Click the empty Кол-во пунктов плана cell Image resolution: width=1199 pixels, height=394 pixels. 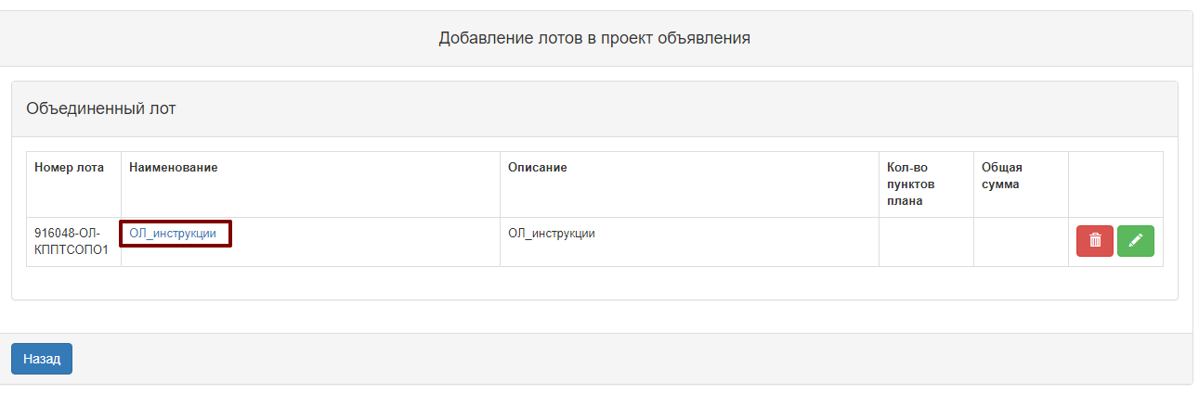(926, 242)
